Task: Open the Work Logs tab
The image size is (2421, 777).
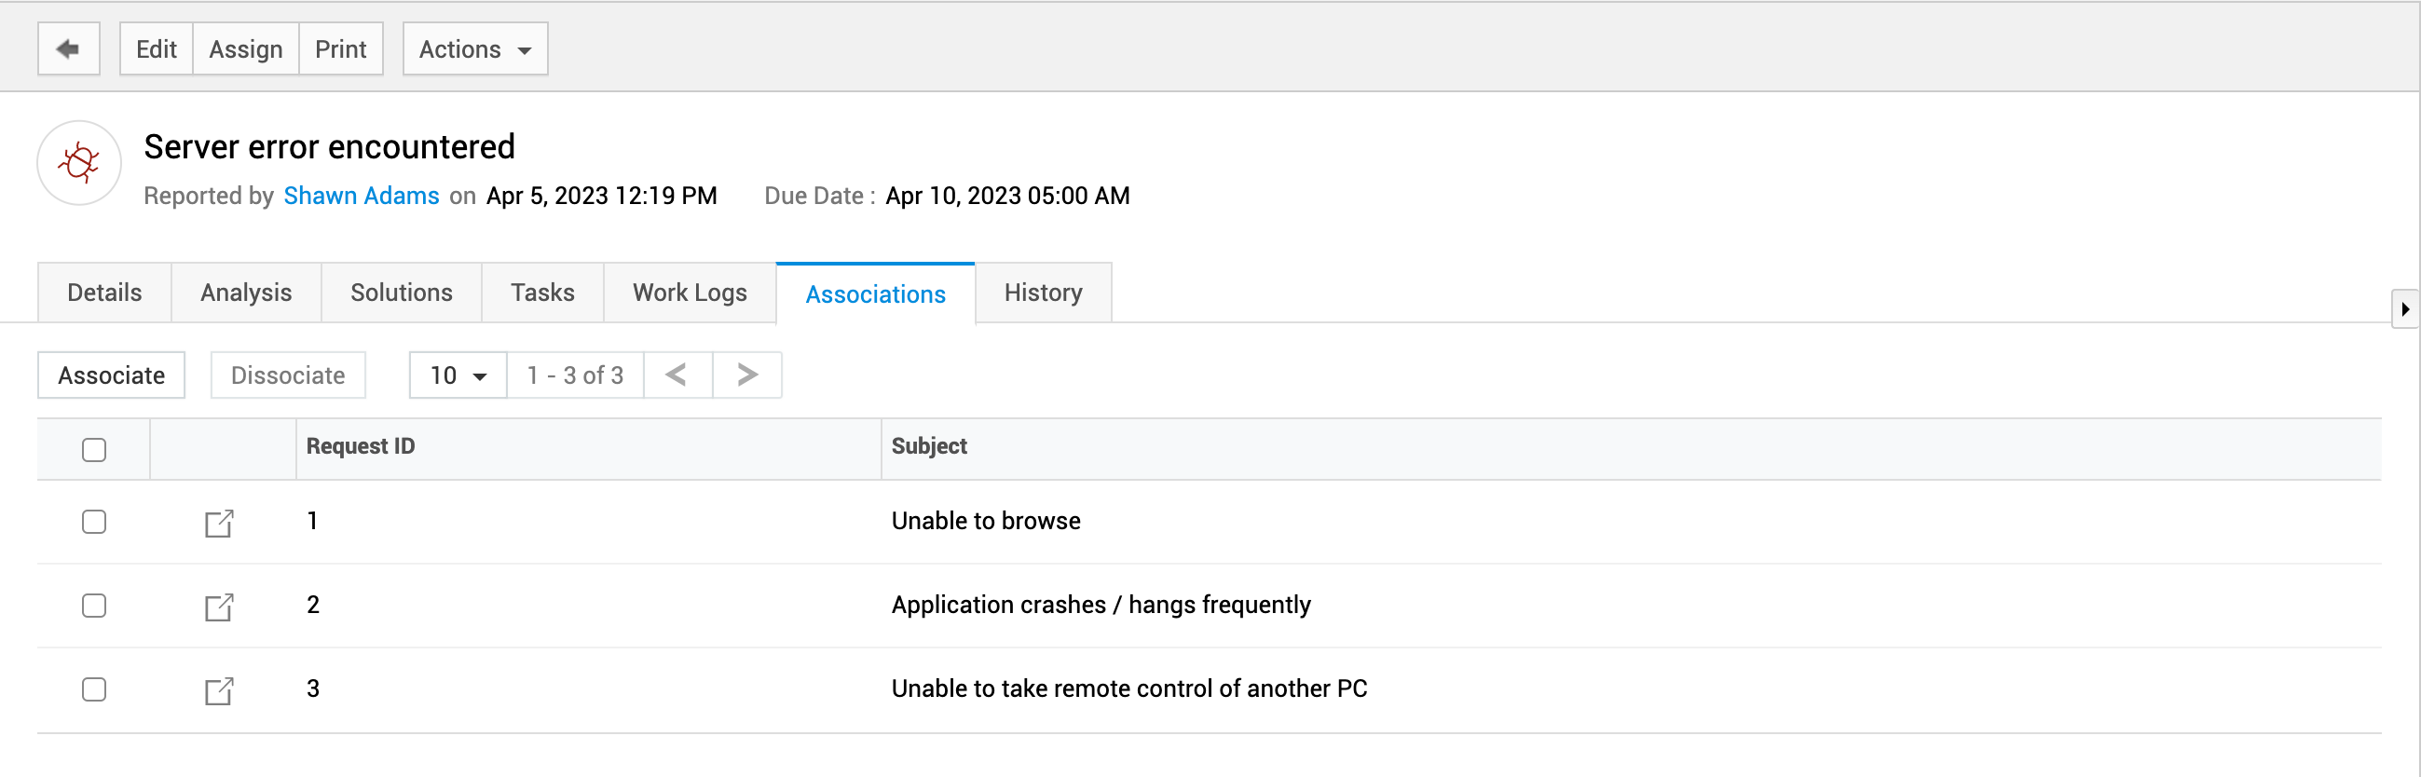Action: (x=689, y=293)
